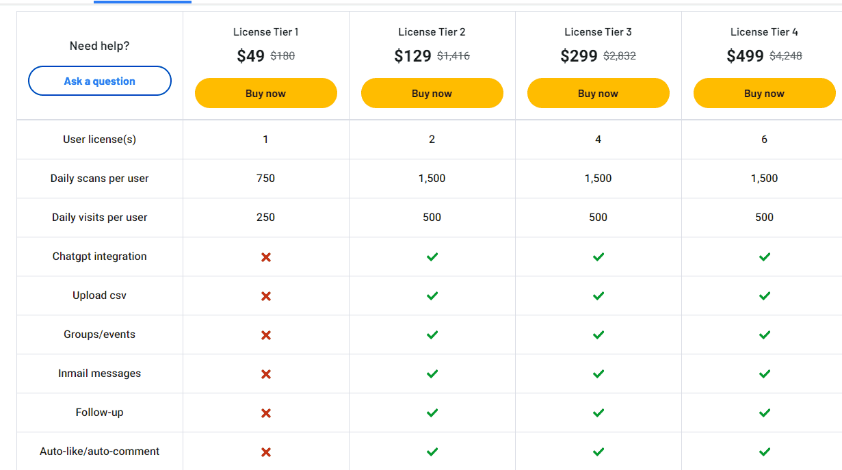Open the License Tier 1 column header

coord(265,31)
